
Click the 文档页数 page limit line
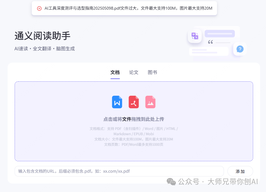pos(134,145)
